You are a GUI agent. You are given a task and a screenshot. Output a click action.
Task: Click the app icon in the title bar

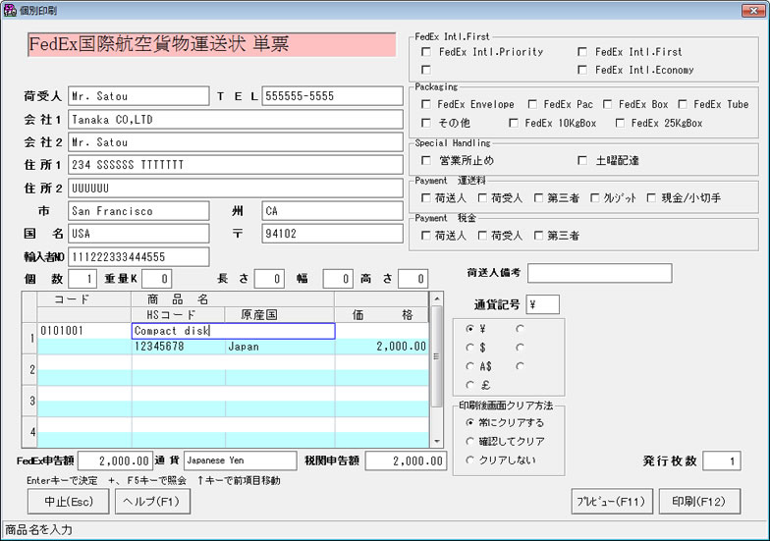click(x=9, y=9)
